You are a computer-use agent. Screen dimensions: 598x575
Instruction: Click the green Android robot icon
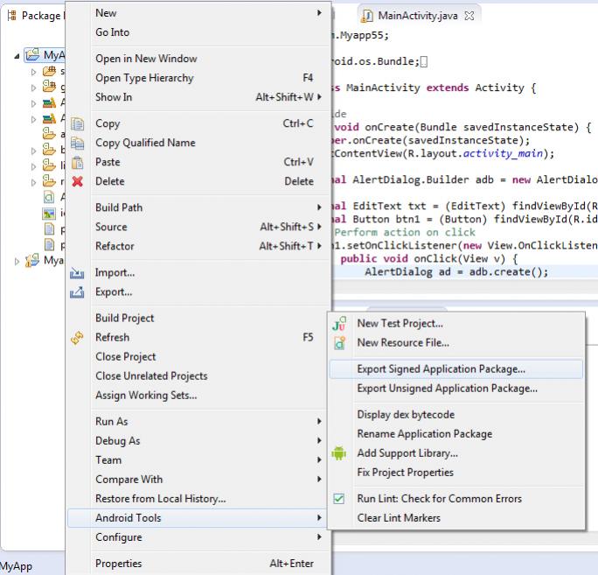[x=339, y=453]
